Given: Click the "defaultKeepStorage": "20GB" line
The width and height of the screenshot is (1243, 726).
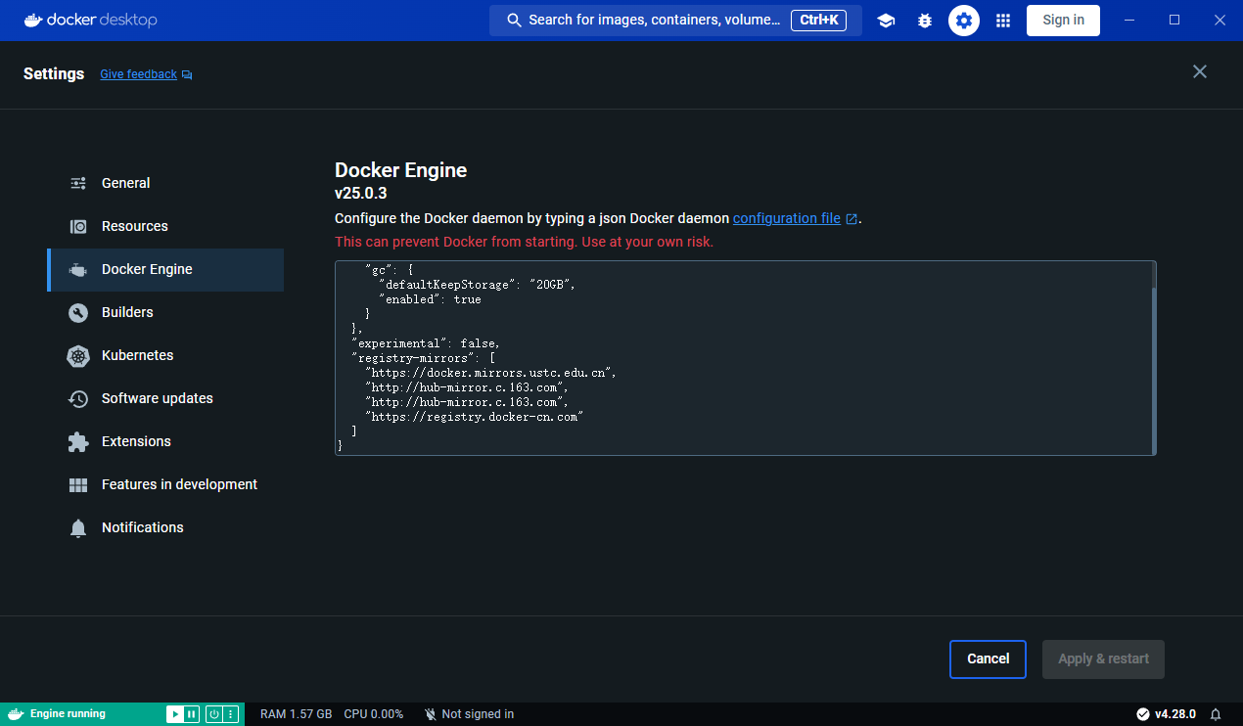Looking at the screenshot, I should 478,285.
